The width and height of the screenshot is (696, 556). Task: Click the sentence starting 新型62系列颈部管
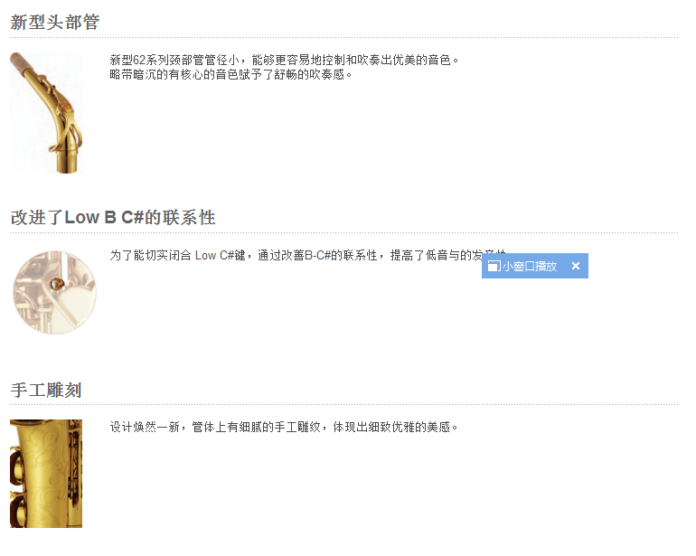point(284,60)
